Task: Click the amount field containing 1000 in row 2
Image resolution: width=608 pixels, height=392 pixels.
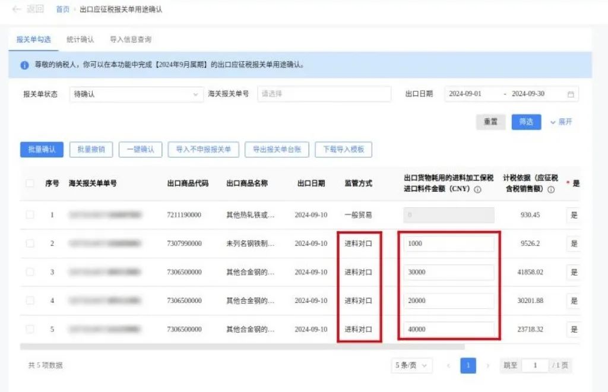Action: pos(449,243)
